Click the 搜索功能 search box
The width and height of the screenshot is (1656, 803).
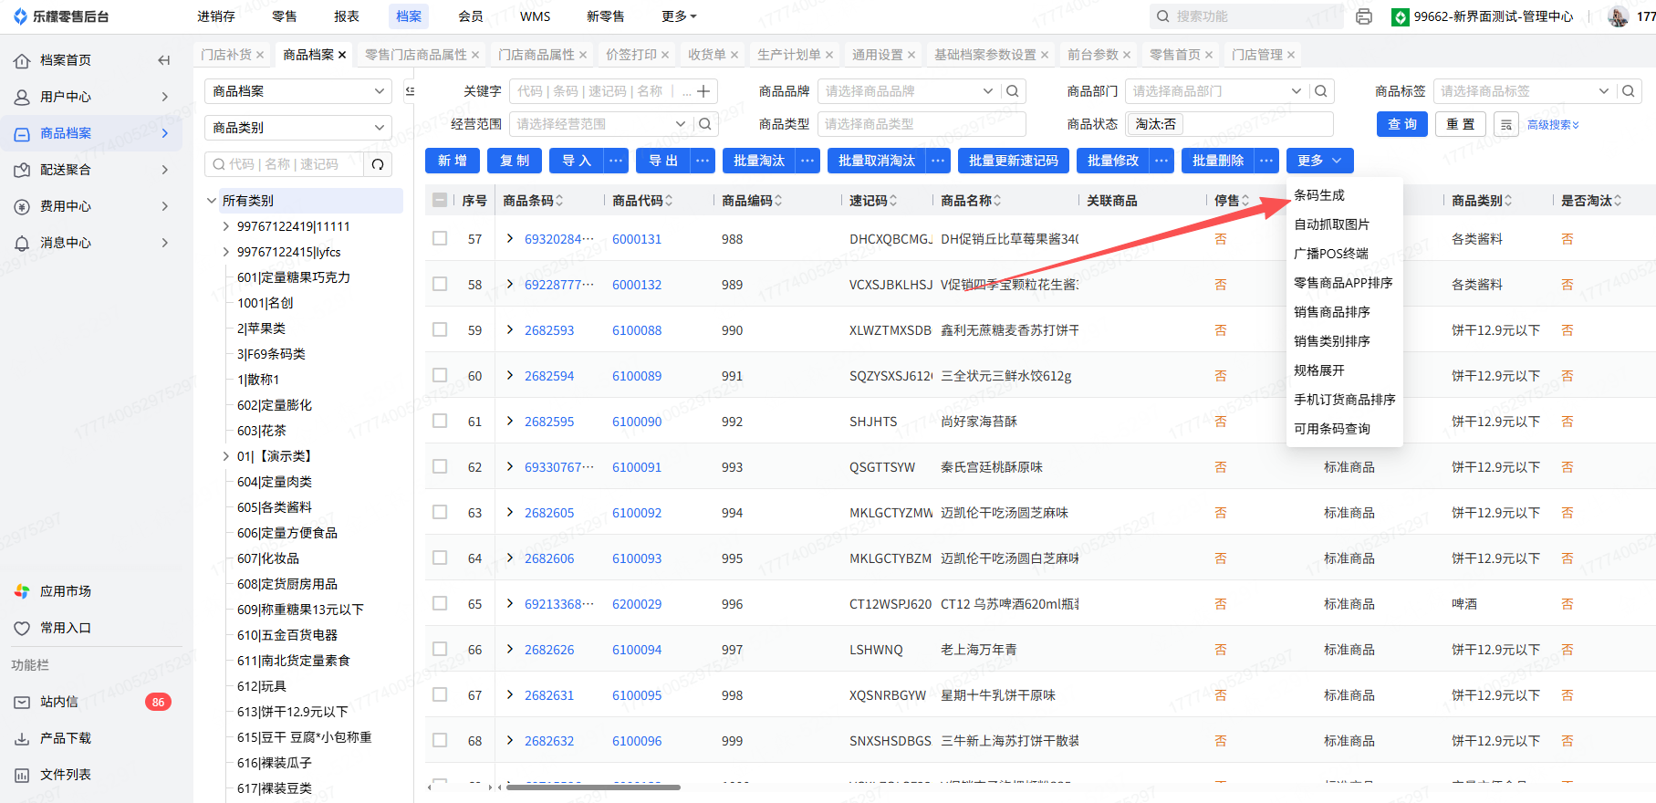tap(1245, 16)
